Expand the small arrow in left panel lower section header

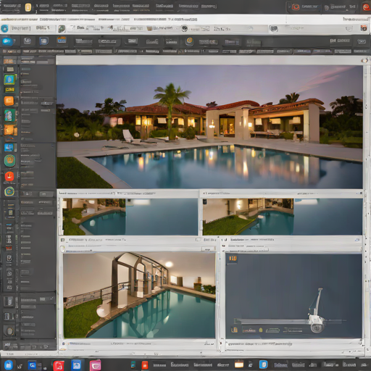click(x=51, y=299)
